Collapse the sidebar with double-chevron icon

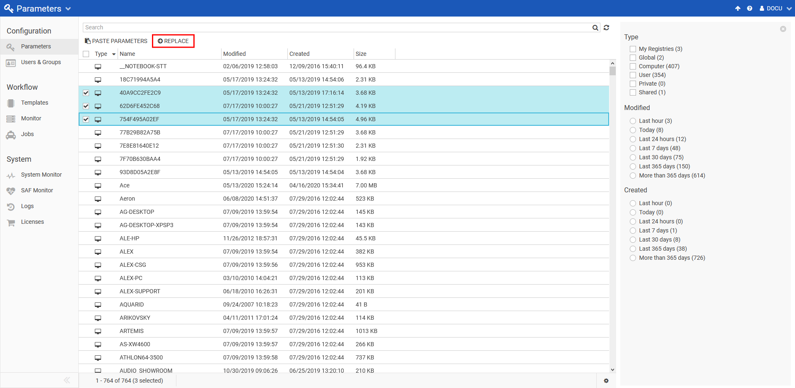pos(67,380)
